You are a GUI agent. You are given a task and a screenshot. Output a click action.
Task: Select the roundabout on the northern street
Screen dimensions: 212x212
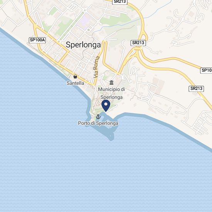click(85, 10)
